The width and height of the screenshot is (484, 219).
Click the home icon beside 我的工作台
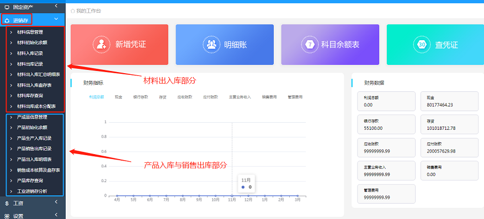(72, 11)
